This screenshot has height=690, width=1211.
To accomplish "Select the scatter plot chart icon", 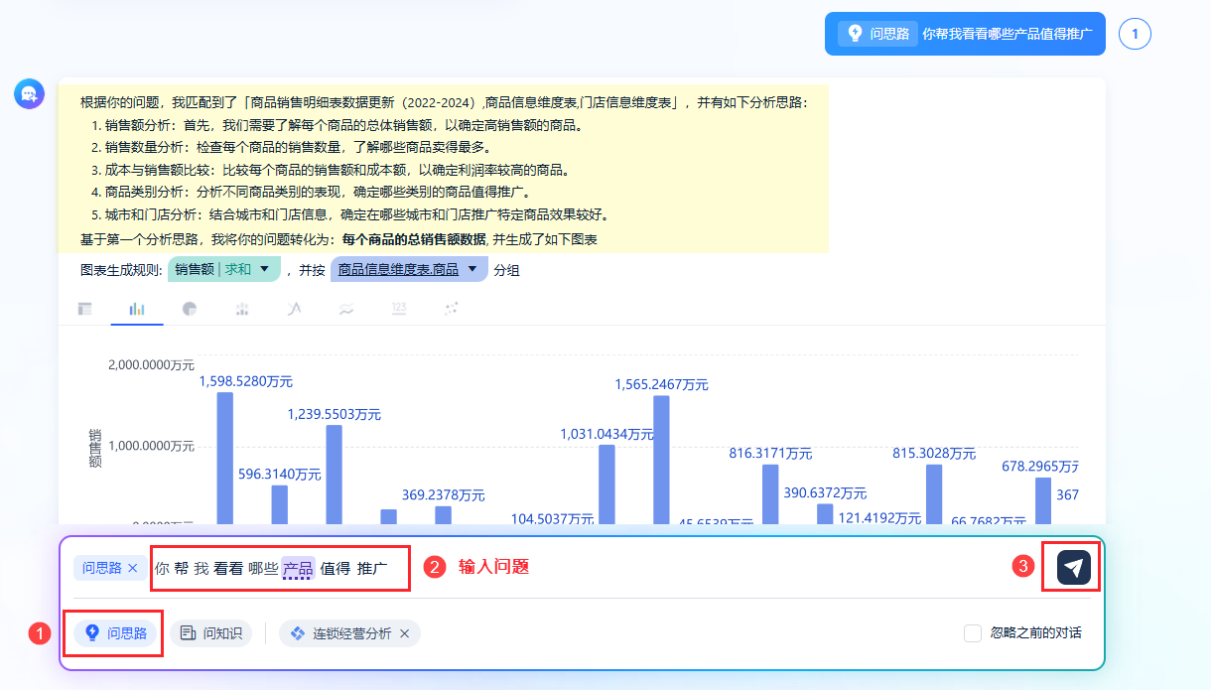I will point(451,309).
